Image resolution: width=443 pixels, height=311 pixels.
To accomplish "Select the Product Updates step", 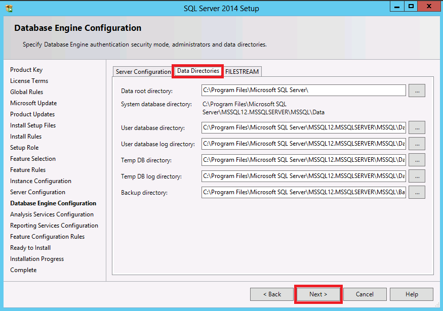I will point(32,114).
